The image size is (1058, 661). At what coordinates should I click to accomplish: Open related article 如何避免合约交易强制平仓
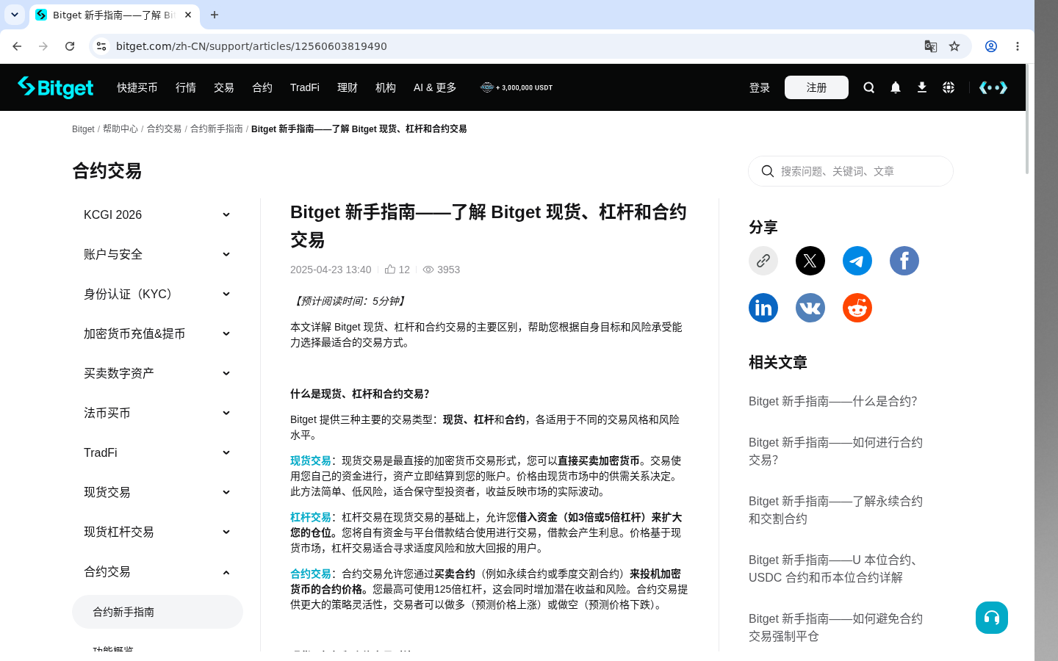click(x=836, y=627)
